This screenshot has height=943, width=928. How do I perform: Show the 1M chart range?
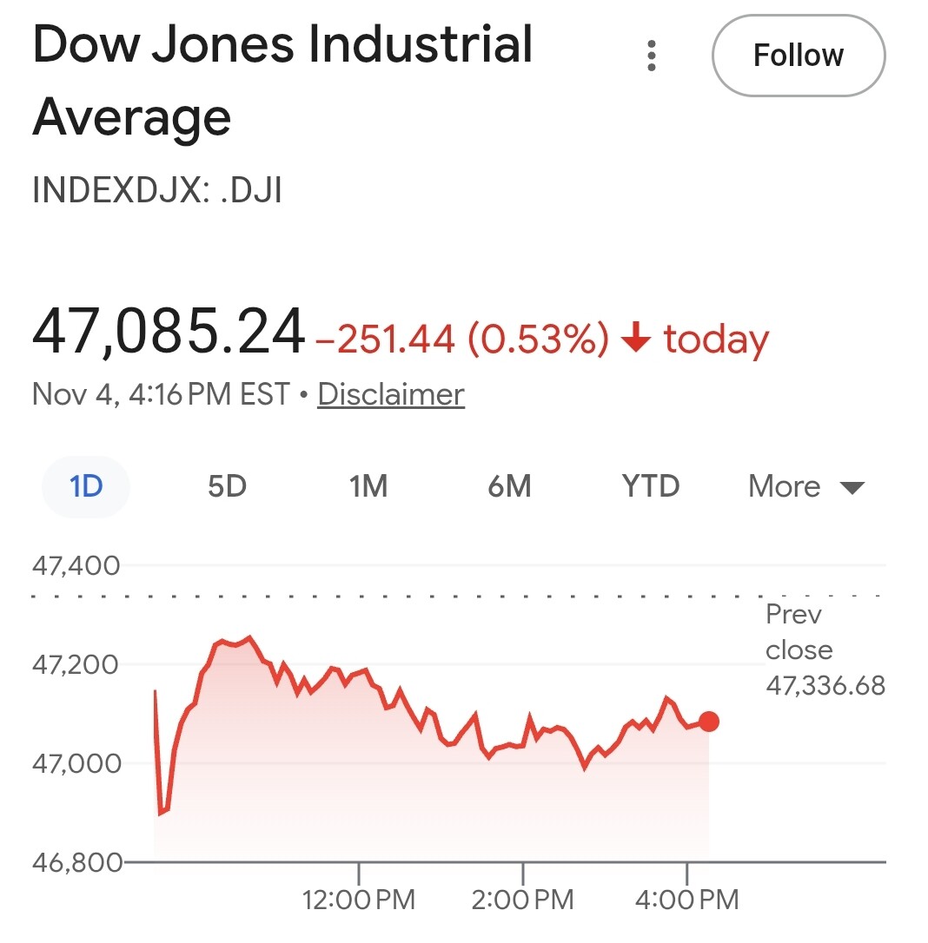pos(368,486)
